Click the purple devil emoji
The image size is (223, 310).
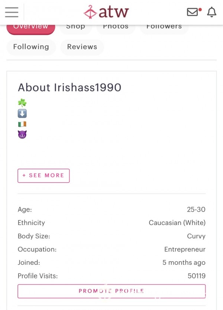coord(22,135)
